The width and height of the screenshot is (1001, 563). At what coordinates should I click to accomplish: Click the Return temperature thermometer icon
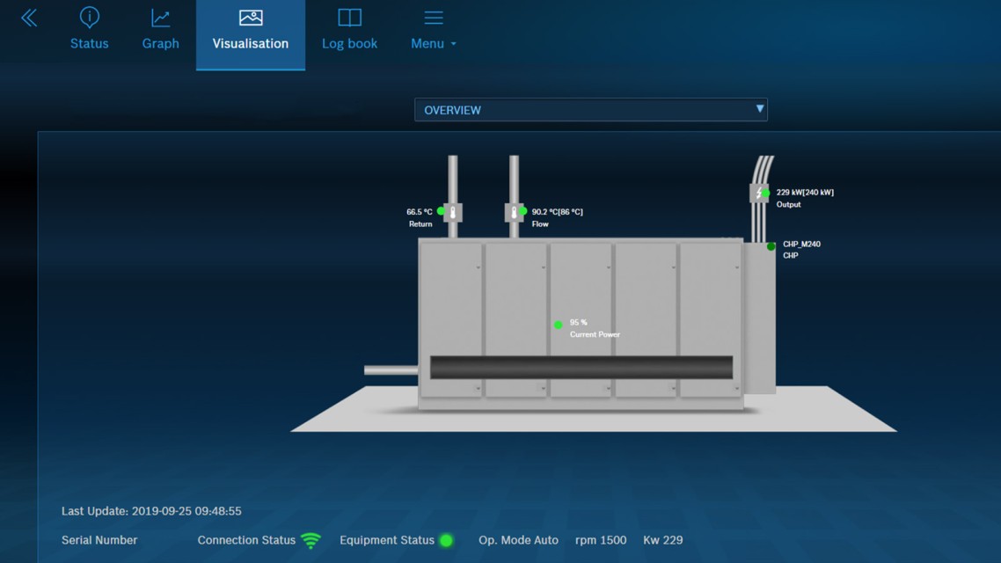click(453, 213)
